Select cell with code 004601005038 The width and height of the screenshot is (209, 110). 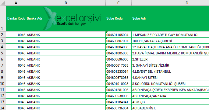pyautogui.click(x=119, y=53)
